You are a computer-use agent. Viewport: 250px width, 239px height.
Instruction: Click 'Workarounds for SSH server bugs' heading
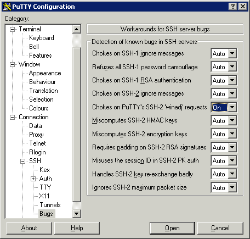pyautogui.click(x=165, y=29)
